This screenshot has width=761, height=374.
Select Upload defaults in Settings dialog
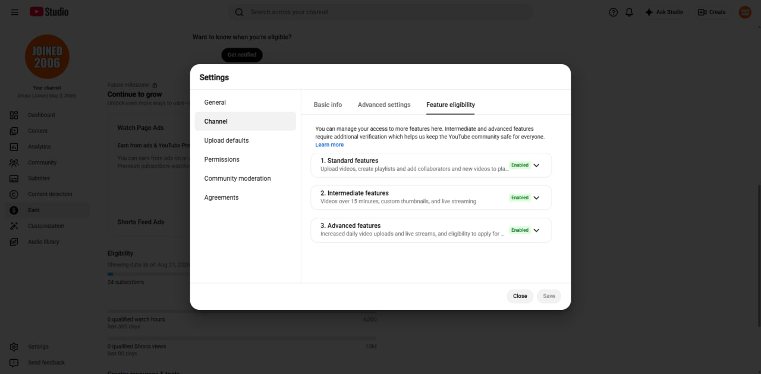[x=245, y=140]
